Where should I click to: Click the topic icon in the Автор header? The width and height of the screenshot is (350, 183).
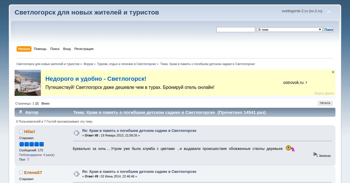click(x=20, y=112)
